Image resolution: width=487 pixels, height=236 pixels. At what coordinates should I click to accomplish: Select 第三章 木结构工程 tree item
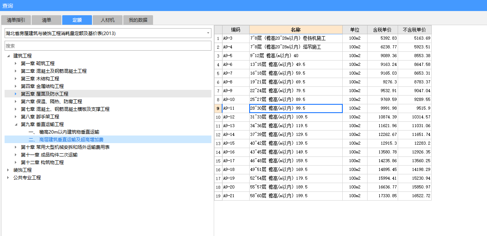40,79
